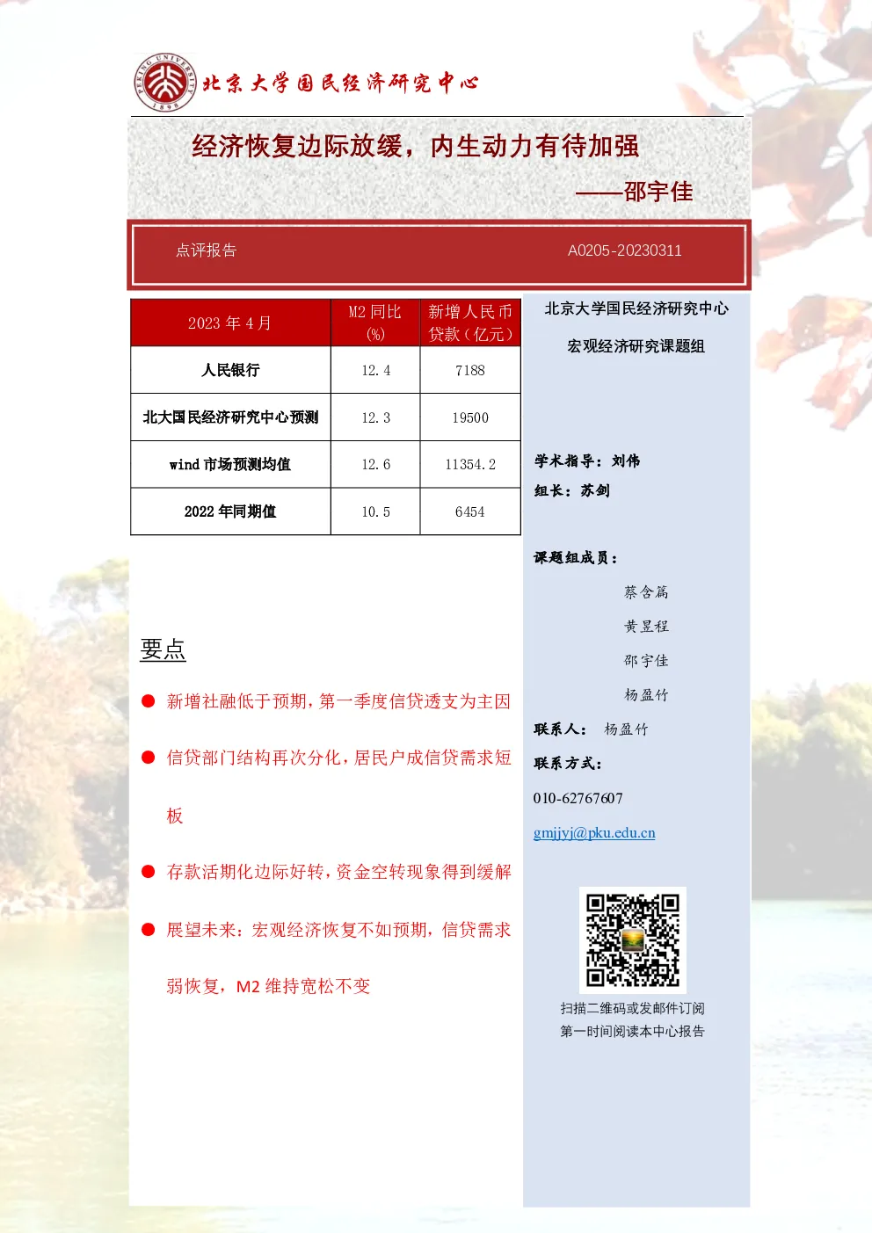Open the gmjjyj@pku.edu.cn email link

594,833
